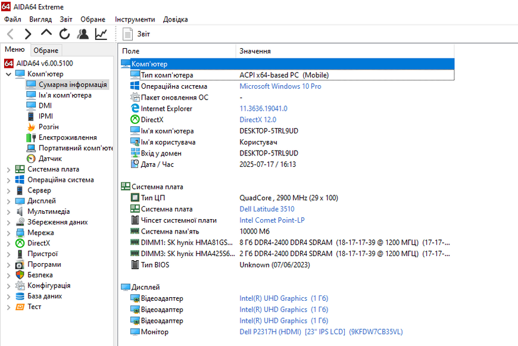Image resolution: width=518 pixels, height=346 pixels.
Task: Expand the Дисплей tree node
Action: point(8,201)
